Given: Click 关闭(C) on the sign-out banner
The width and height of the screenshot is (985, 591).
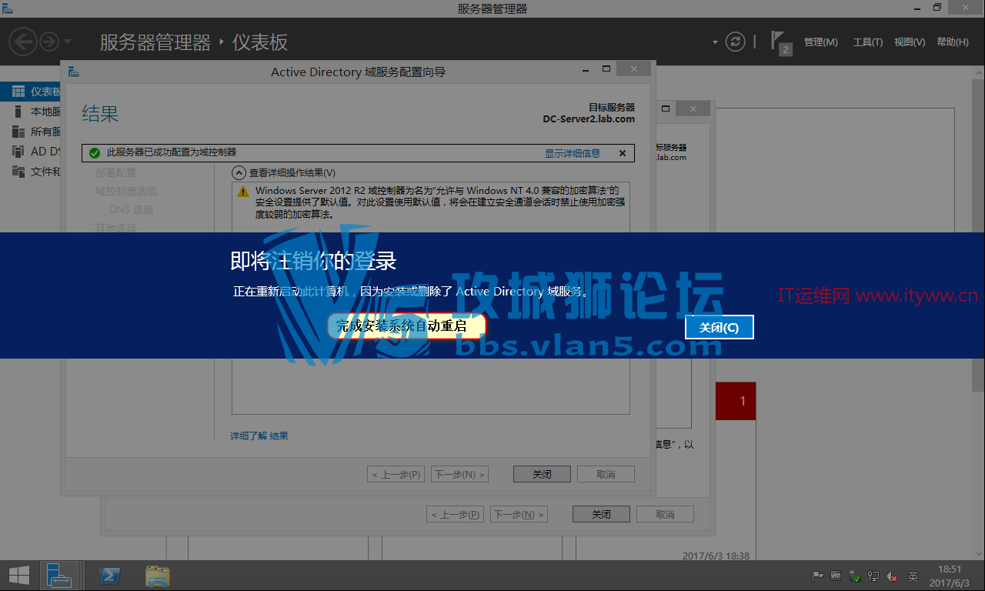Looking at the screenshot, I should 719,327.
